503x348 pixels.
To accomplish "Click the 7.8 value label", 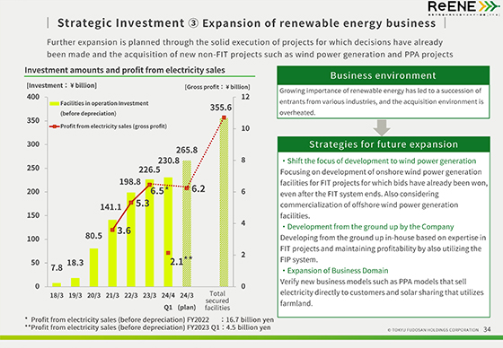I will pyautogui.click(x=57, y=267).
